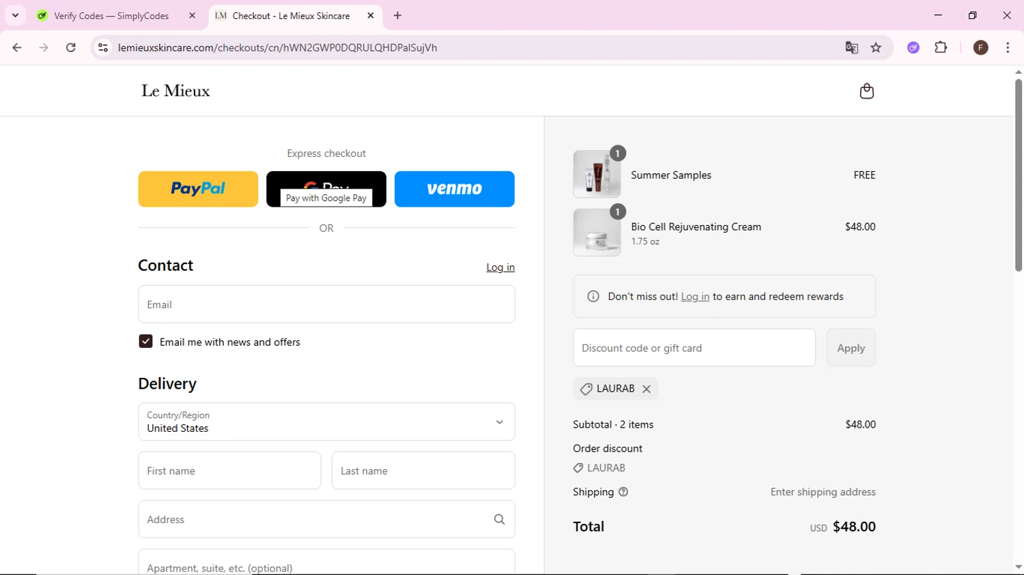Open the Chrome three-dot menu
The height and width of the screenshot is (575, 1024).
coord(1008,48)
